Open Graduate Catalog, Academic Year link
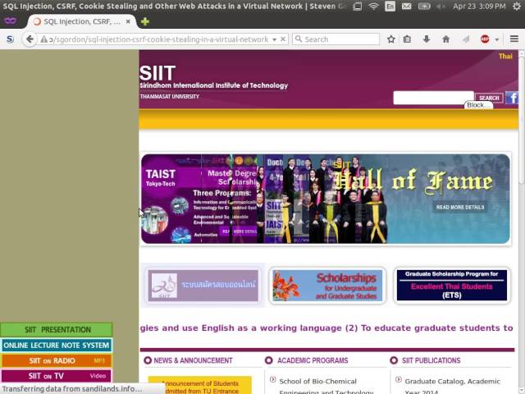525x394 pixels. click(x=452, y=387)
